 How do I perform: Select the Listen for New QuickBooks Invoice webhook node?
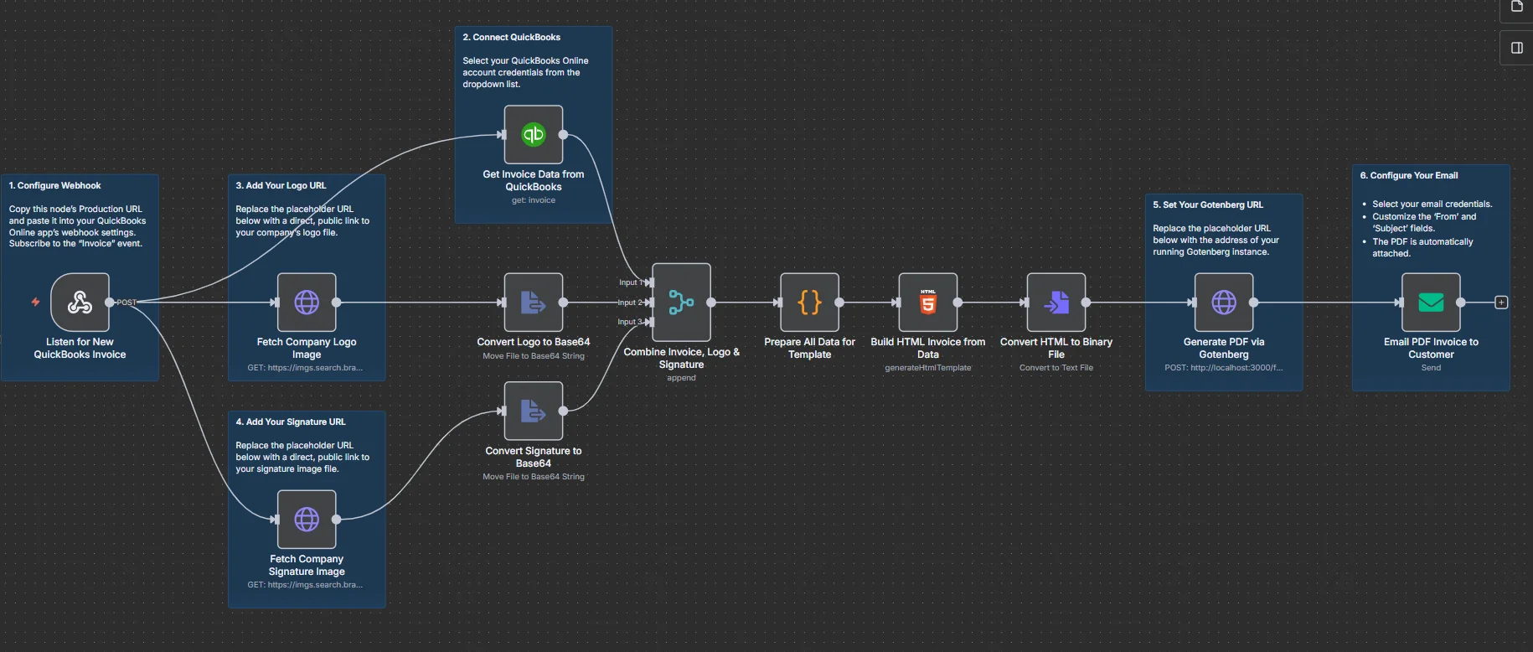(80, 303)
